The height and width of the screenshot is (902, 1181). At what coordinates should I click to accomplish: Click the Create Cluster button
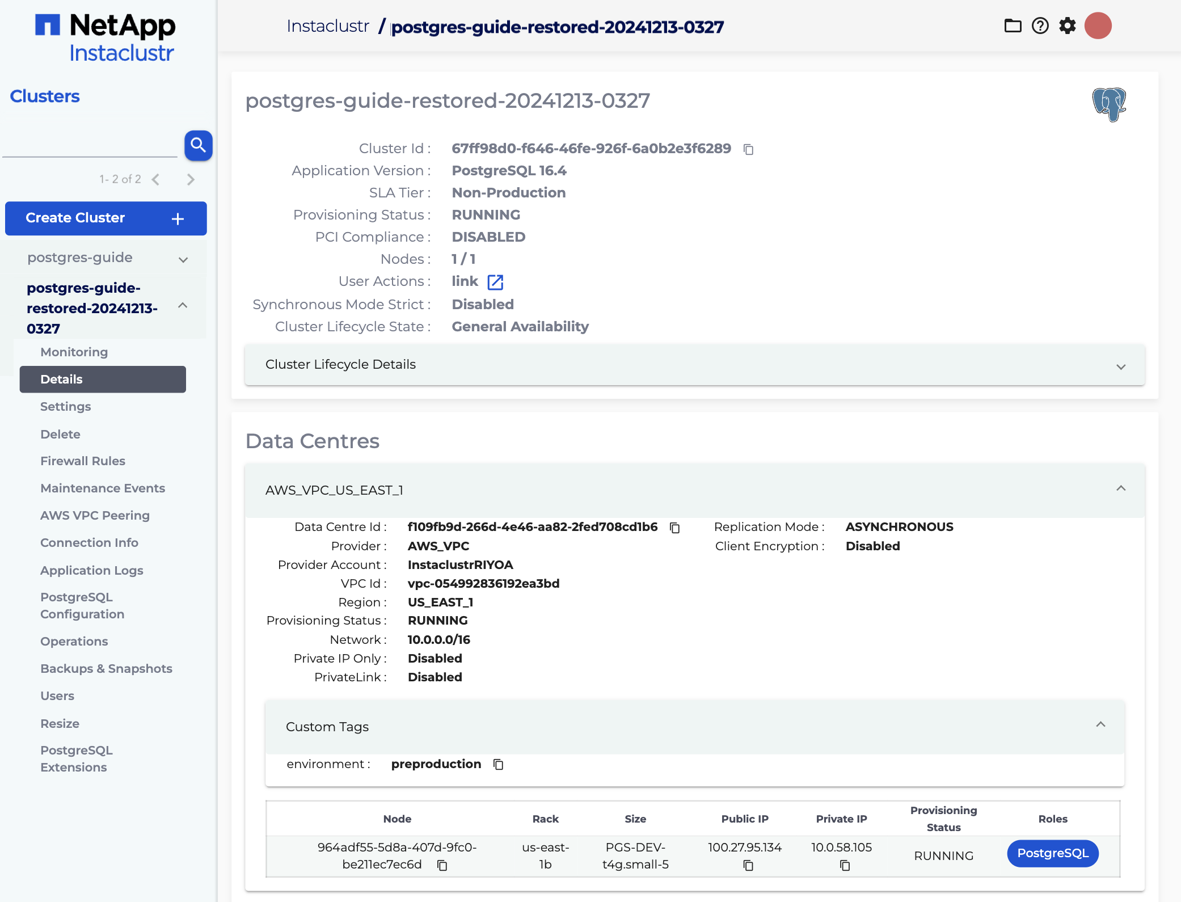(106, 218)
